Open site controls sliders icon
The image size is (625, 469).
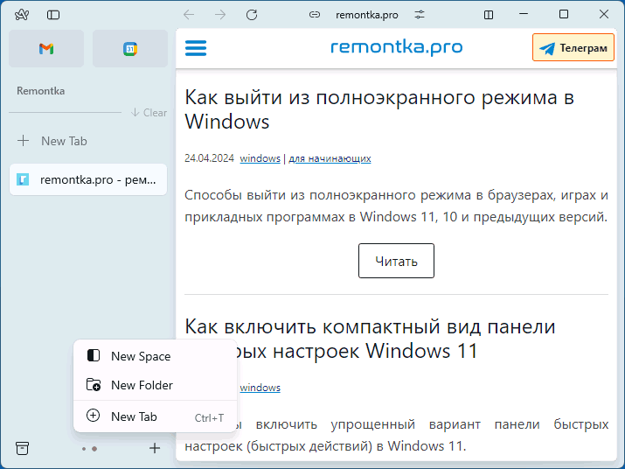(420, 15)
